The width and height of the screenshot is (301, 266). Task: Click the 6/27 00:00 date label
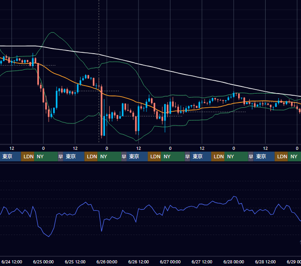click(x=170, y=262)
